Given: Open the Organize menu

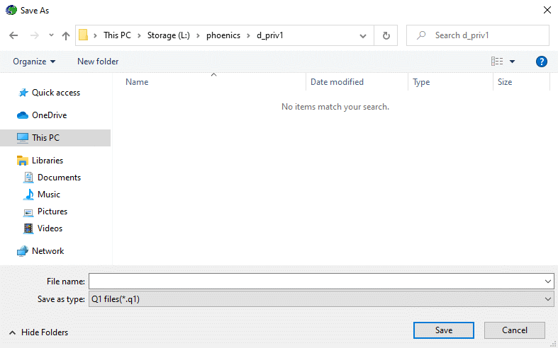Looking at the screenshot, I should [34, 62].
